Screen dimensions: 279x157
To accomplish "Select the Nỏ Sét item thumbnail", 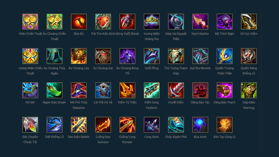I will (x=30, y=90).
